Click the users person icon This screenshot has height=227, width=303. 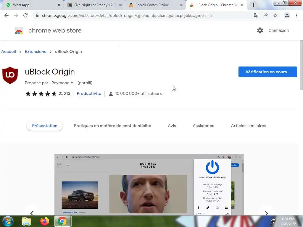[111, 94]
